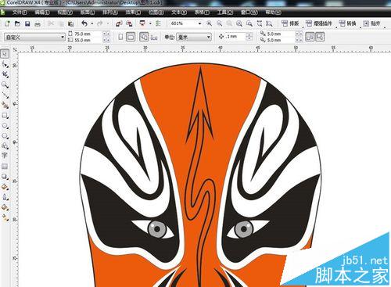Viewport: 391px width, 287px height.
Task: Open the Application Launcher icon
Action: coord(142,23)
